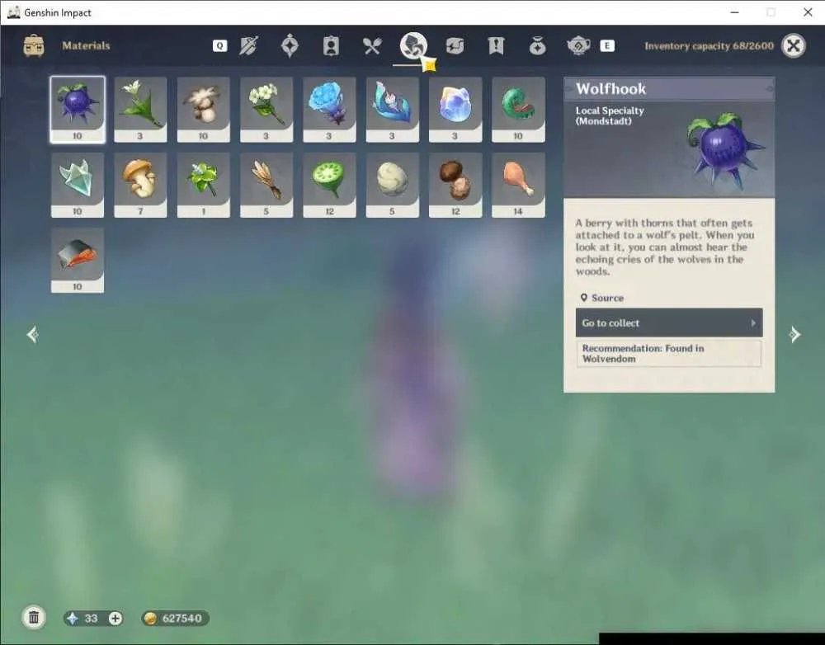Image resolution: width=825 pixels, height=645 pixels.
Task: Select the highlighted Materials tab icon
Action: point(413,45)
